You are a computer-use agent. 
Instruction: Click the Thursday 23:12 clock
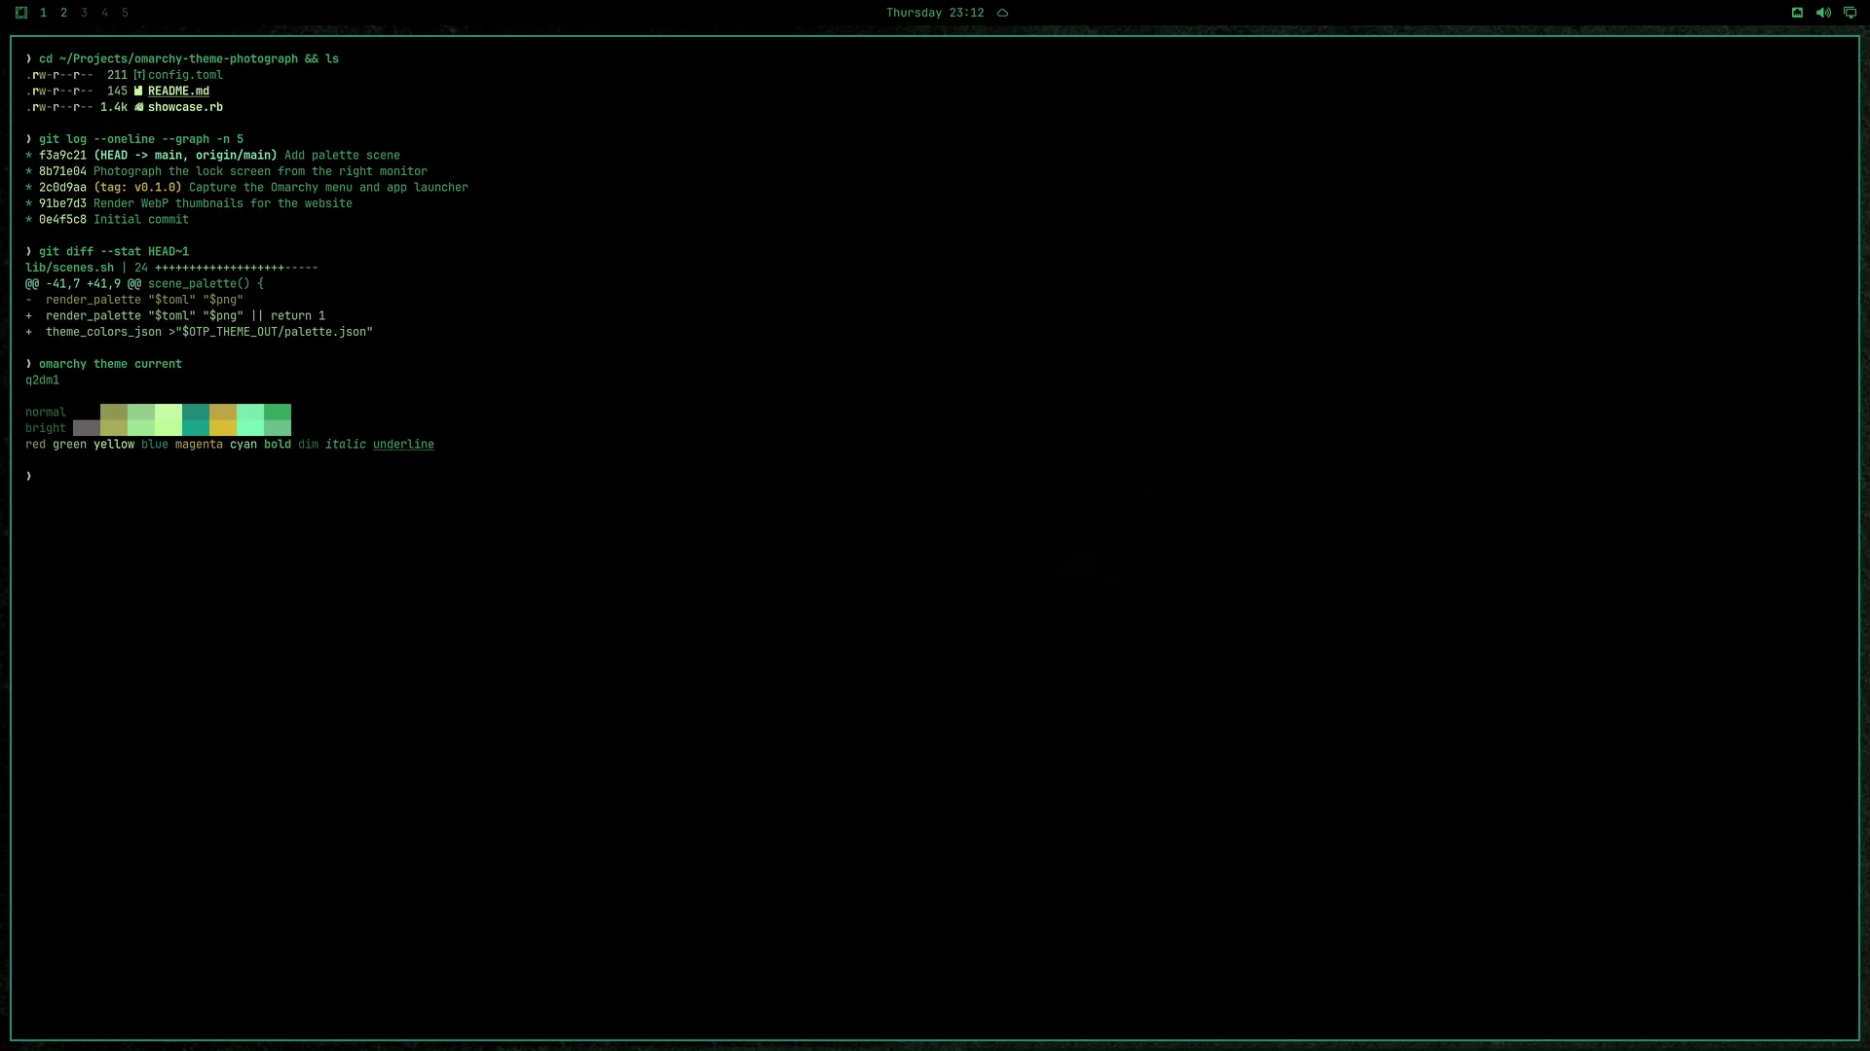click(935, 13)
